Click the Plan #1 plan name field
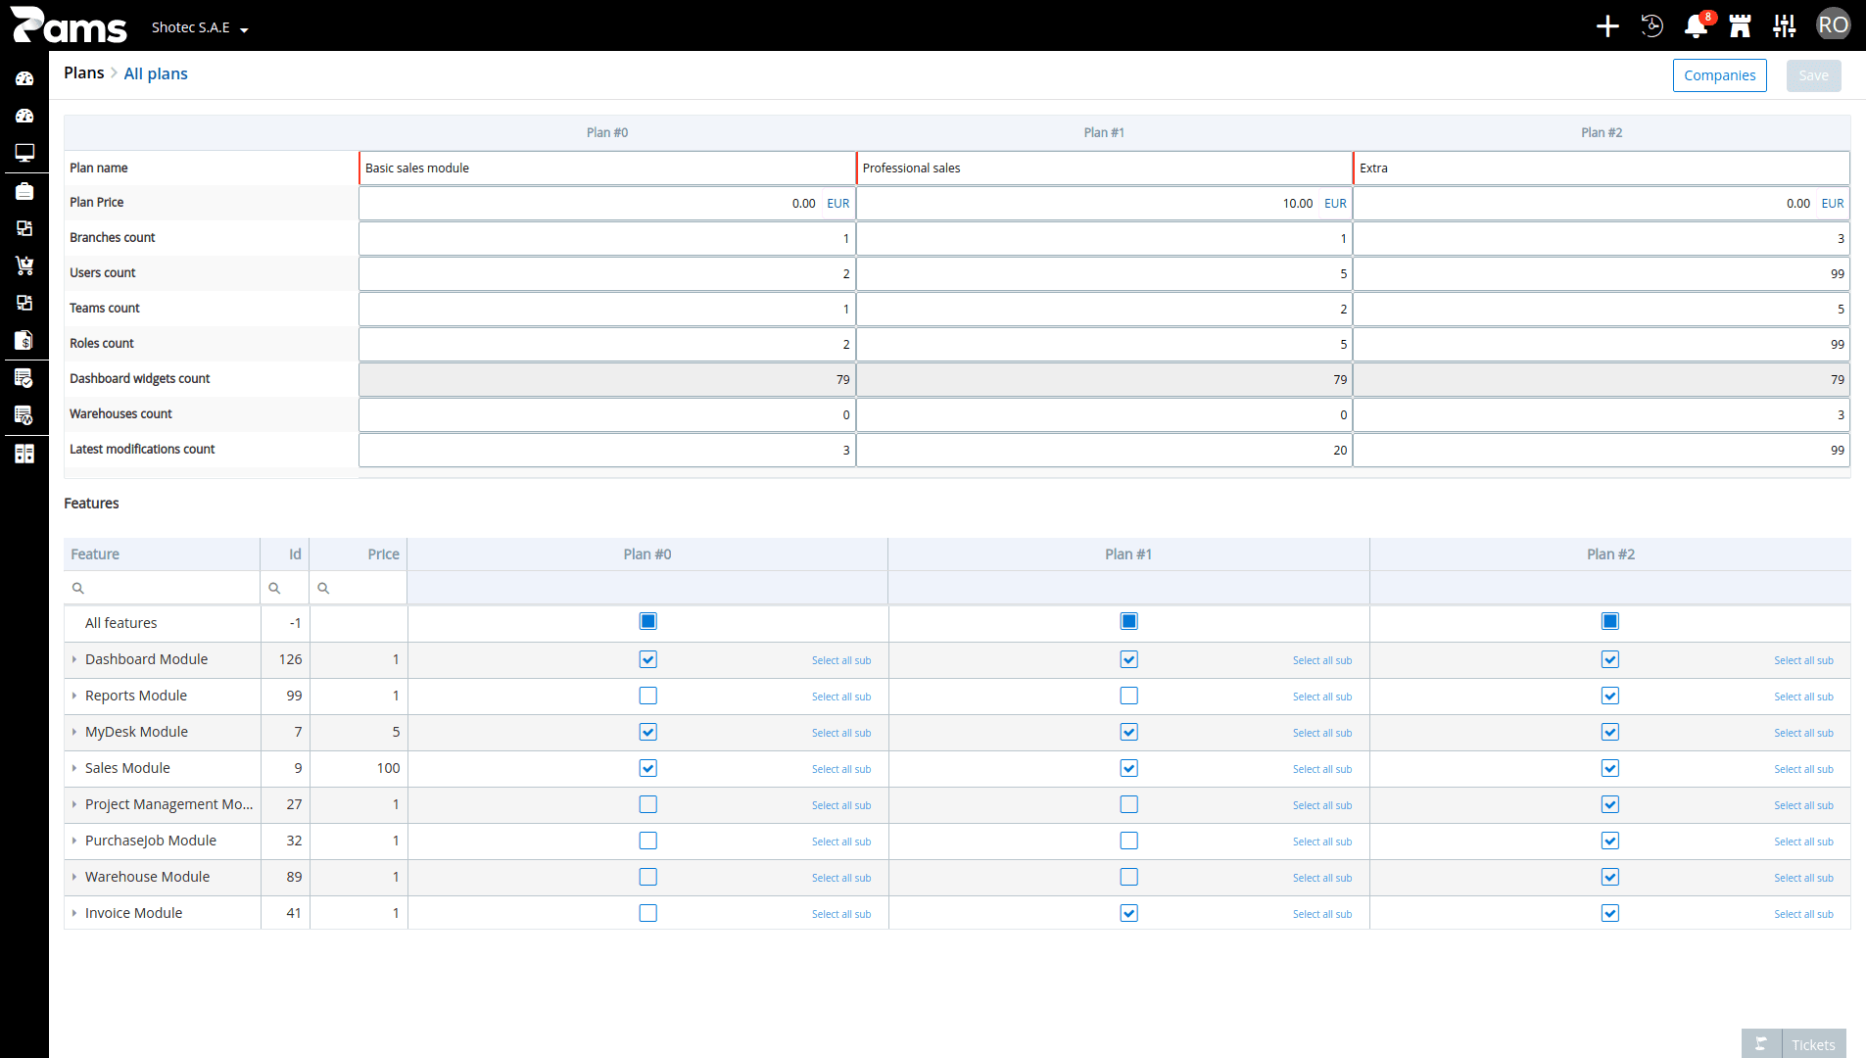Screen dimensions: 1866x1058 1104,168
